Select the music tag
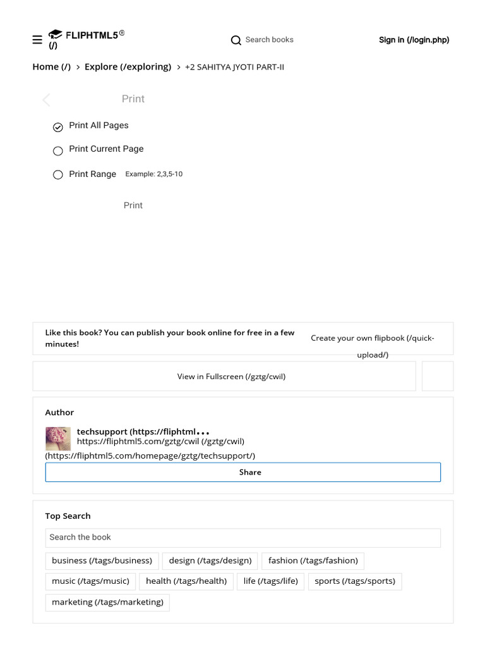Image resolution: width=485 pixels, height=647 pixels. click(90, 581)
